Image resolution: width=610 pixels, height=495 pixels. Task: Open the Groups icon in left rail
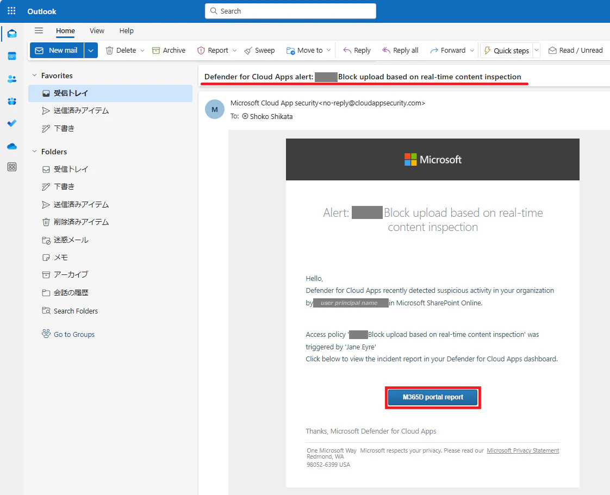click(x=12, y=101)
